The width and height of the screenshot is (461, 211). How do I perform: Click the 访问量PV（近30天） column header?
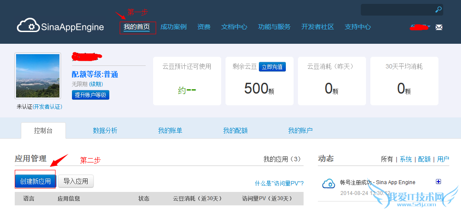267,199
